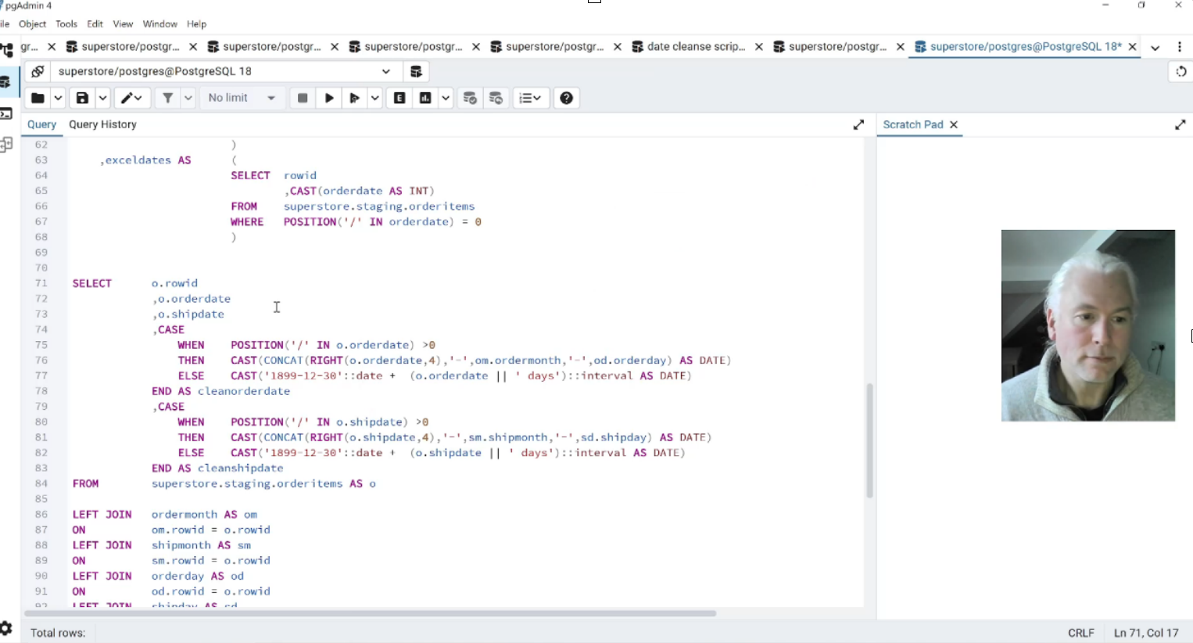
Task: Open the query tool help icon
Action: click(567, 98)
